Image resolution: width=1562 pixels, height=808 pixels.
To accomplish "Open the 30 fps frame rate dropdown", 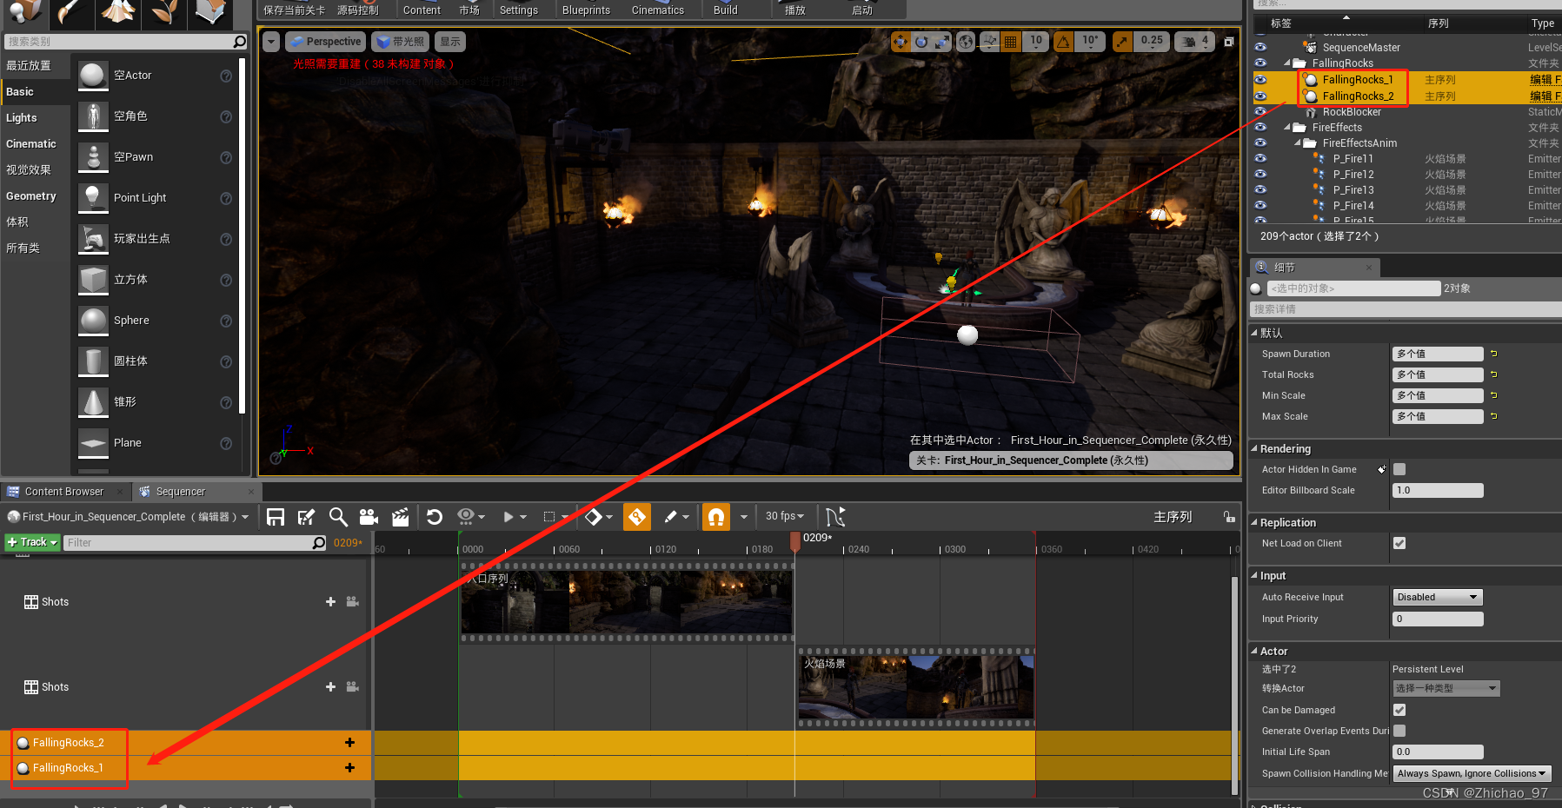I will [783, 517].
